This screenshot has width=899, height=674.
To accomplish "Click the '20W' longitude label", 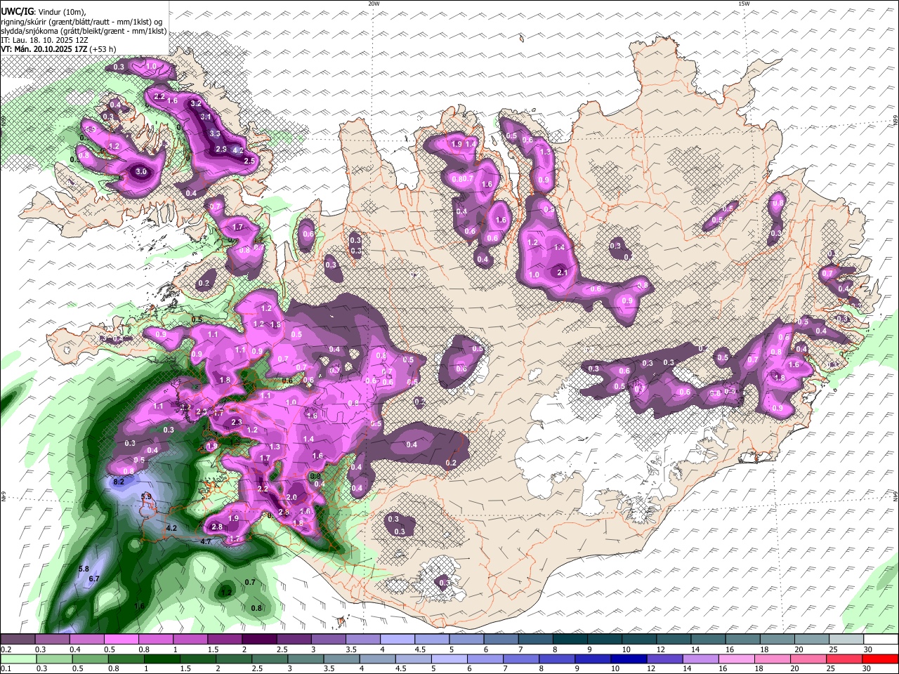I will 374,4.
